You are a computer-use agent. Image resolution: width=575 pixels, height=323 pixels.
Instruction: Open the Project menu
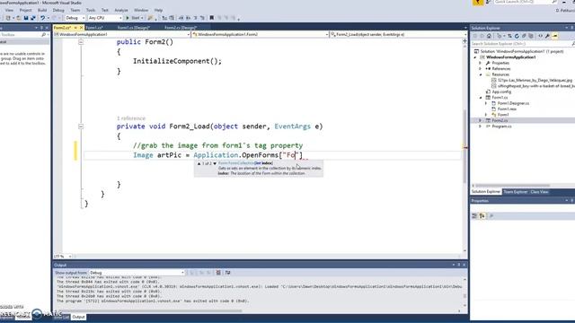pos(25,10)
